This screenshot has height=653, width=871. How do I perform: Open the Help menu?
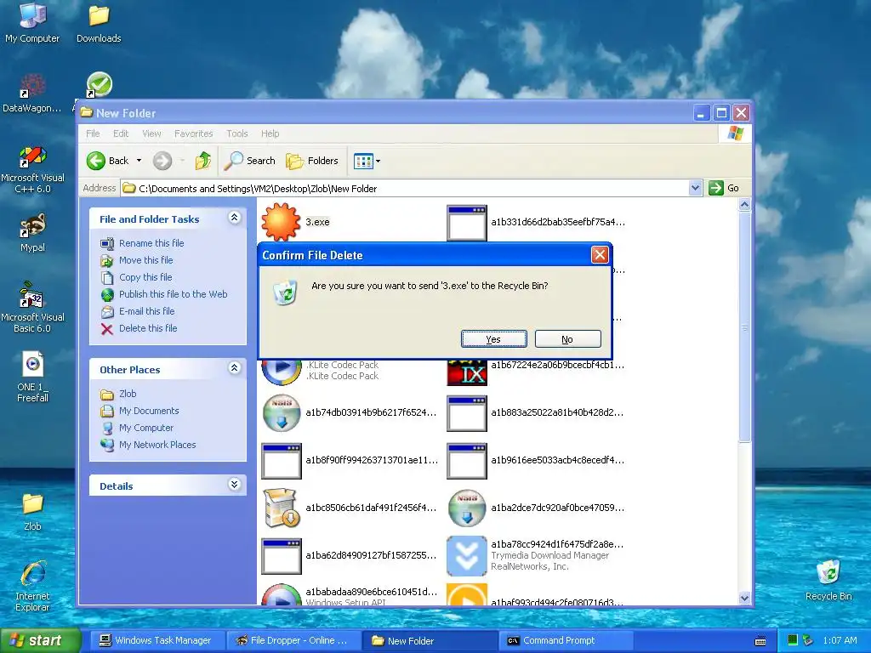pos(270,133)
